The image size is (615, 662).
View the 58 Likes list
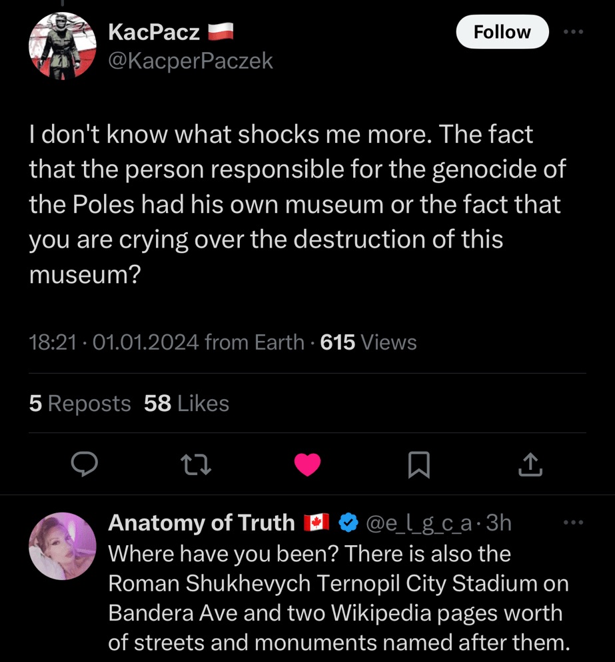pyautogui.click(x=187, y=403)
